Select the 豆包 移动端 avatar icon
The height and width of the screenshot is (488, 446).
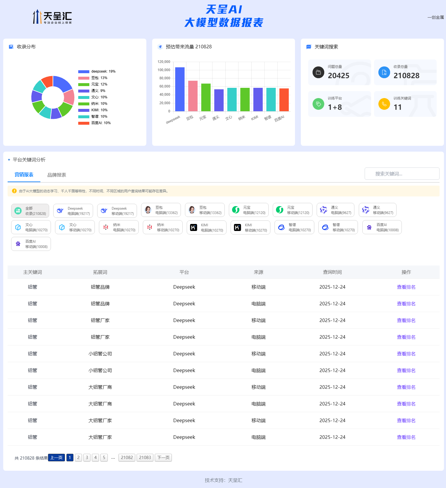(x=192, y=210)
